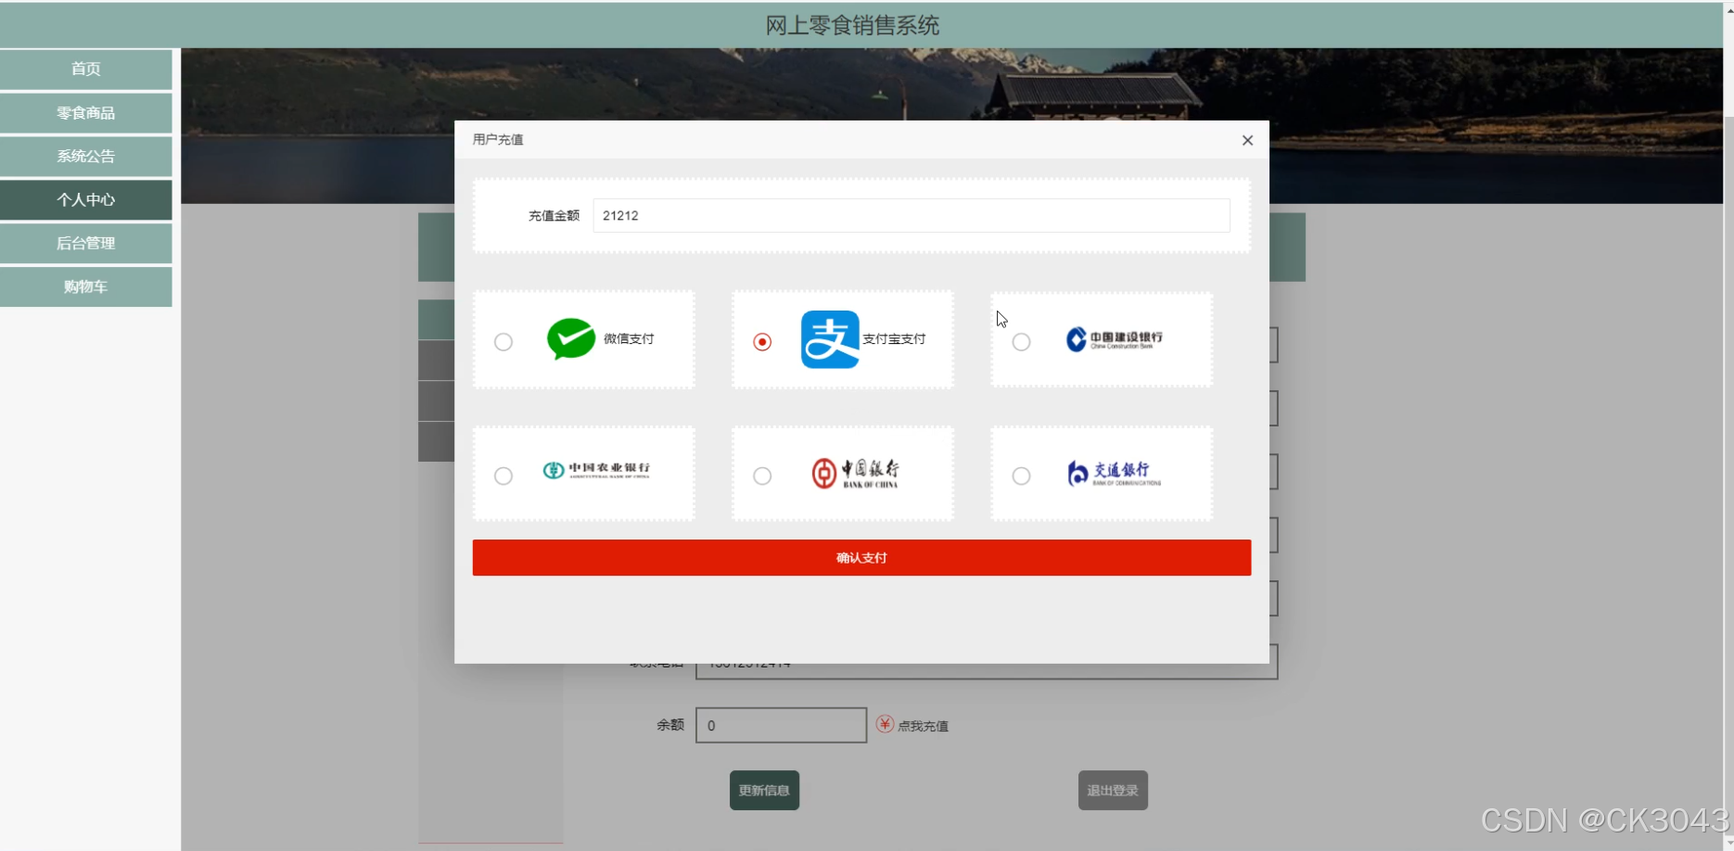Open 首页 in the sidebar

86,69
